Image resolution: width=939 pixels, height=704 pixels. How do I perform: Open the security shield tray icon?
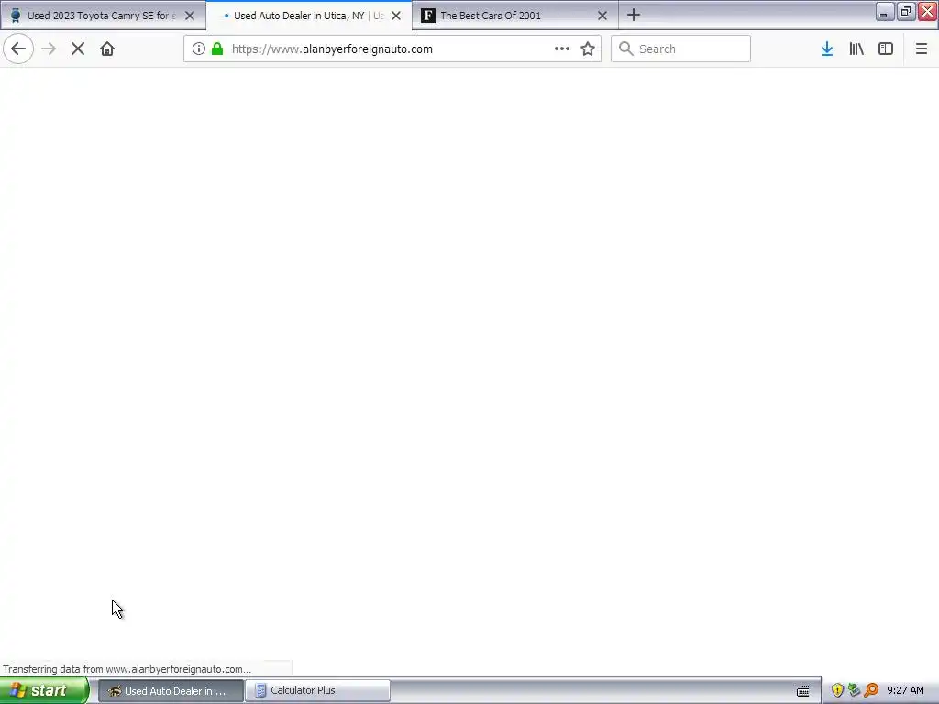pos(837,690)
